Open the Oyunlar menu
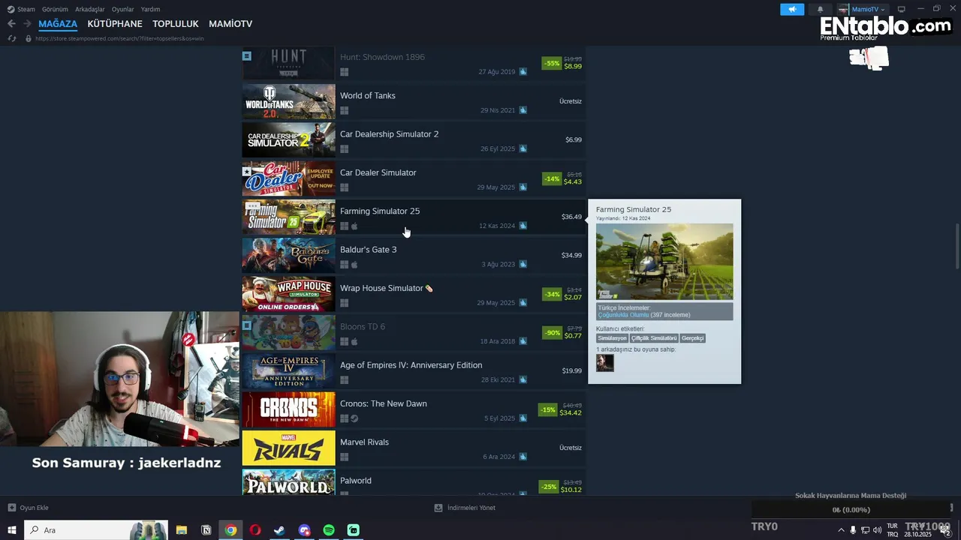This screenshot has height=540, width=961. click(123, 9)
